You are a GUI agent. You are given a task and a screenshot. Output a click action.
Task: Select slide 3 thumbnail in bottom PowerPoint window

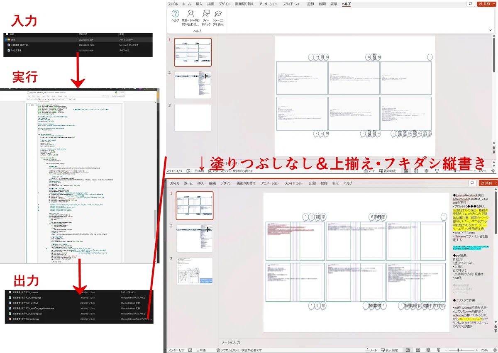pos(195,272)
